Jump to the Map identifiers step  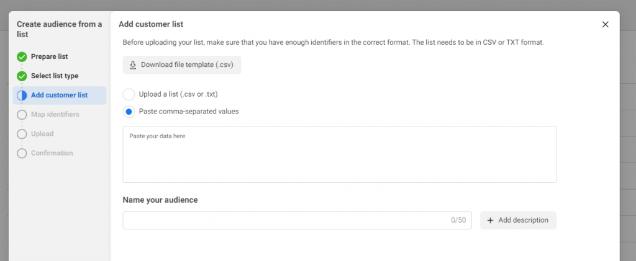click(55, 115)
